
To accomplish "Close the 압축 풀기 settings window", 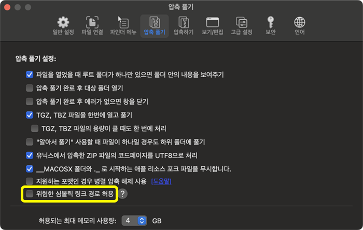I will (x=8, y=7).
